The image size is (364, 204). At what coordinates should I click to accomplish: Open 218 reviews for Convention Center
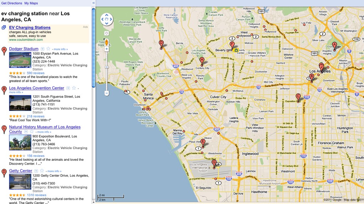(x=36, y=116)
